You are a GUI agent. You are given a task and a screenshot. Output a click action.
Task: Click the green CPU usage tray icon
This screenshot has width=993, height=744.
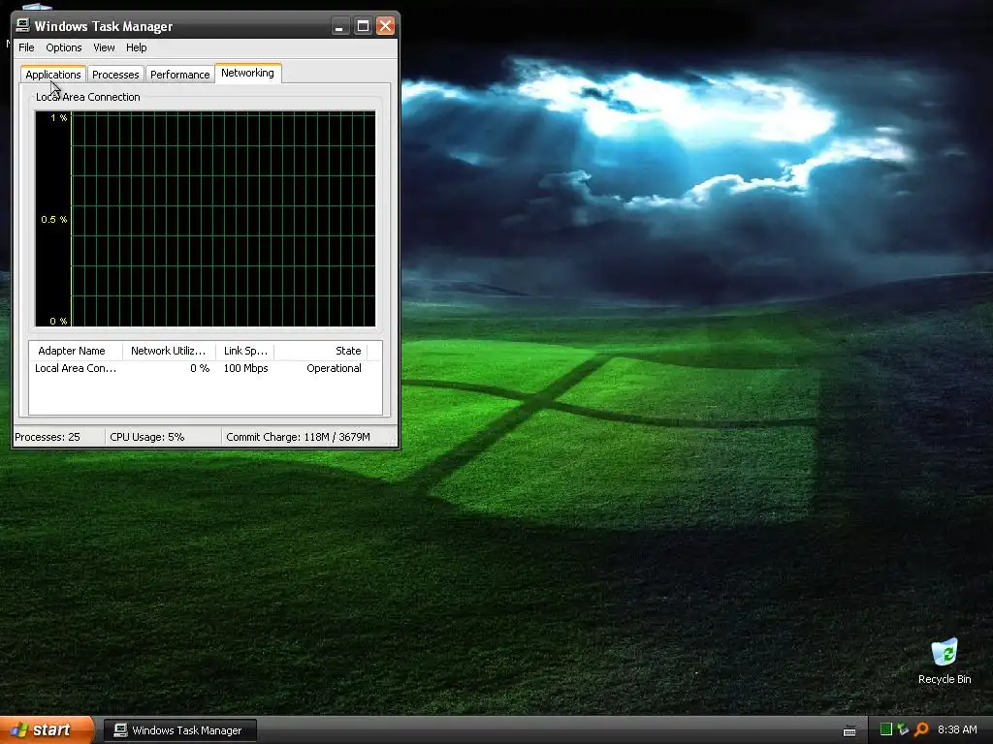point(886,729)
